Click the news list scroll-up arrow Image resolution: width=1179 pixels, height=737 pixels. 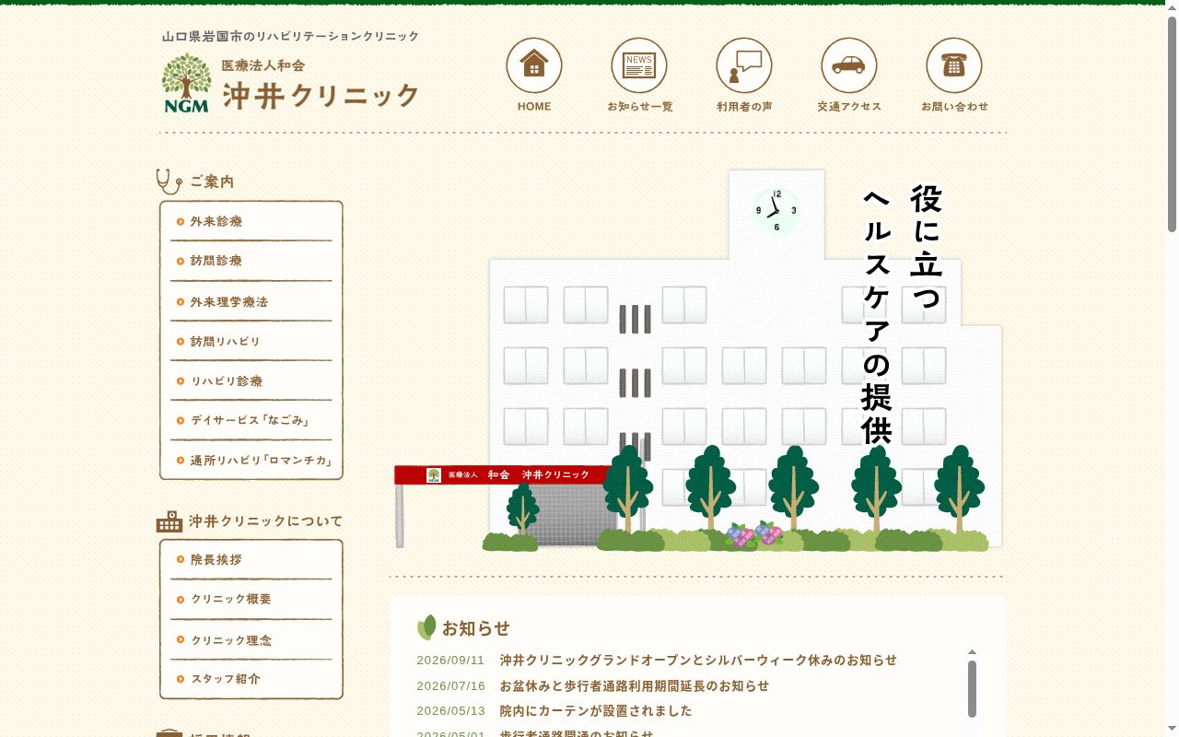pyautogui.click(x=972, y=652)
